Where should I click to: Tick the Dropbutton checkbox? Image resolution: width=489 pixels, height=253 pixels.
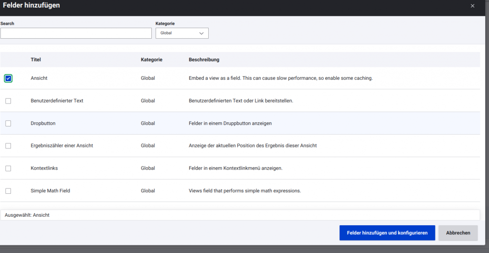[8, 123]
